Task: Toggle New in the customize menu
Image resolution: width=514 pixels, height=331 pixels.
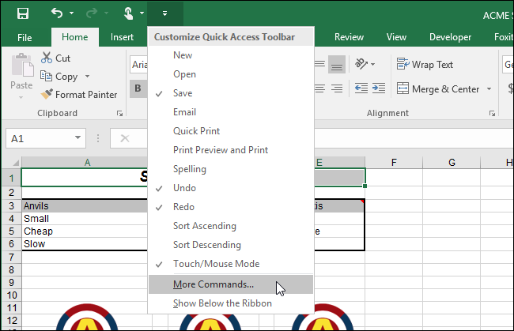Action: pyautogui.click(x=231, y=55)
